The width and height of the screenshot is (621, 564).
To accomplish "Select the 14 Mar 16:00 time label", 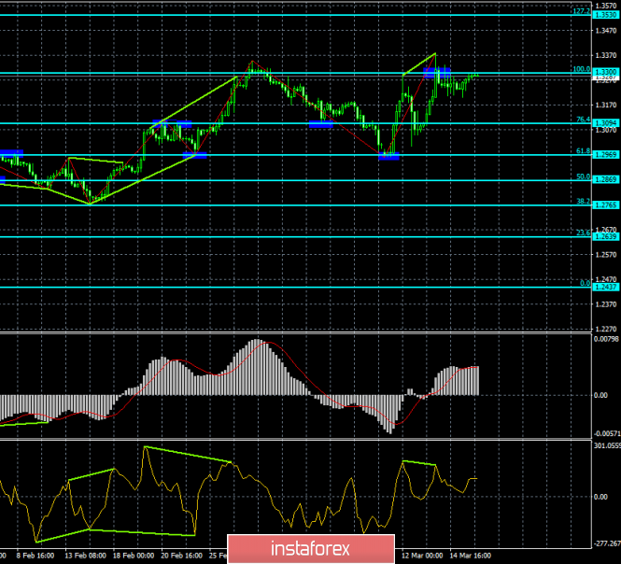I will (471, 556).
